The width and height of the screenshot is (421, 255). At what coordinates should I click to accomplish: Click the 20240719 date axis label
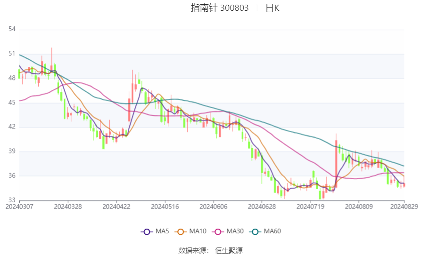[x=310, y=207]
